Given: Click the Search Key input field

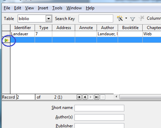Looking at the screenshot, I should click(x=96, y=18).
